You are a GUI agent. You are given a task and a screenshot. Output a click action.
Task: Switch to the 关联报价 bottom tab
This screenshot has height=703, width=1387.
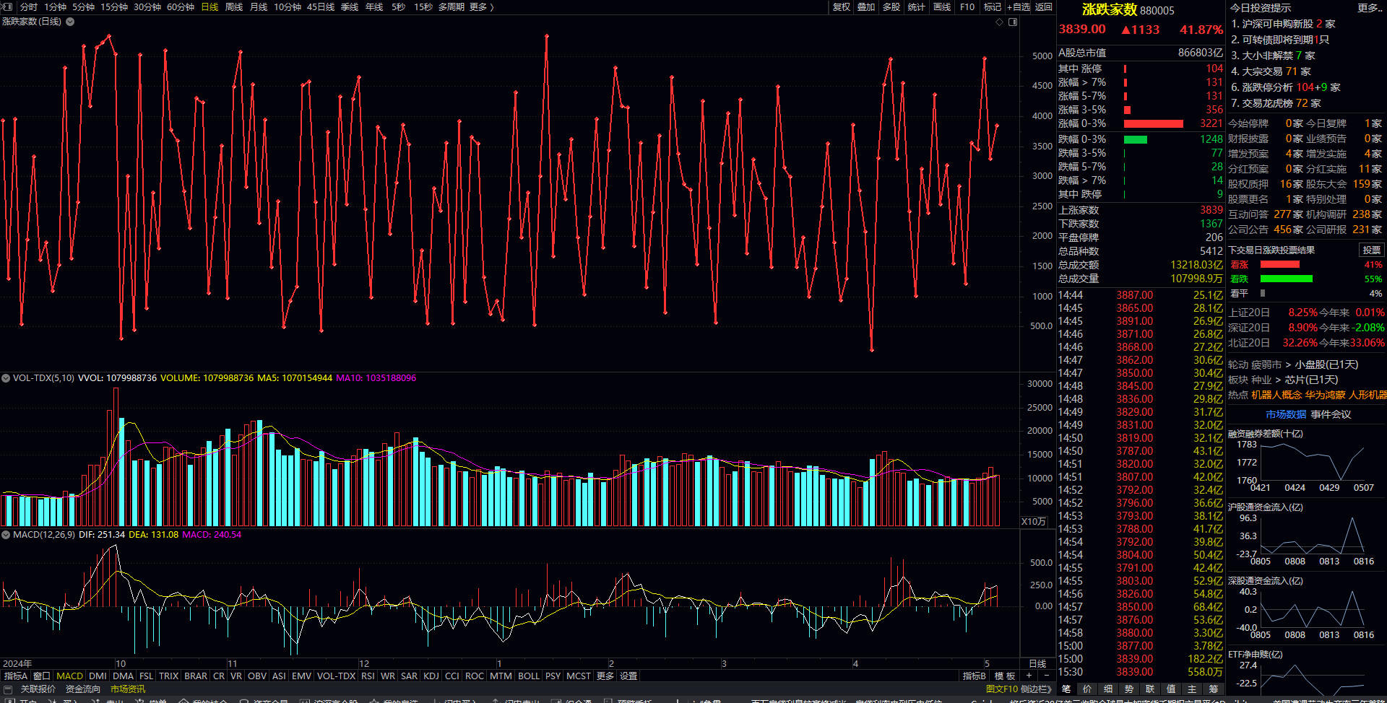[38, 689]
